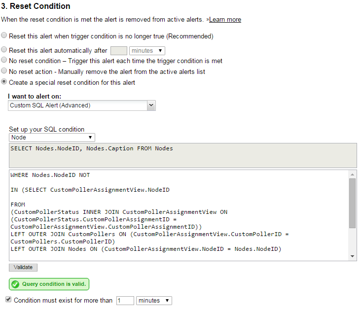Viewport: 363px width, 310px height.
Task: Open the 'I want to alert on' dropdown
Action: [x=82, y=105]
